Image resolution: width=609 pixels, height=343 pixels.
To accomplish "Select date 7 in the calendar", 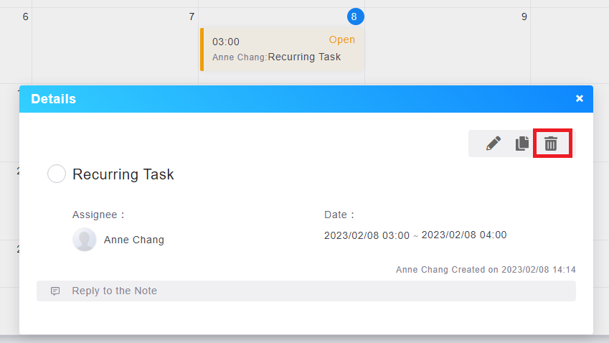I will (191, 17).
